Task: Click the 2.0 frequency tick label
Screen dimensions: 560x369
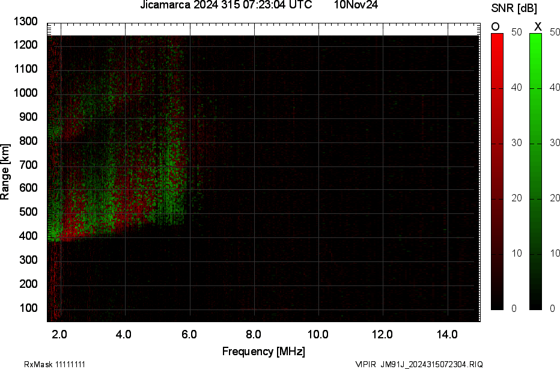Action: (59, 334)
